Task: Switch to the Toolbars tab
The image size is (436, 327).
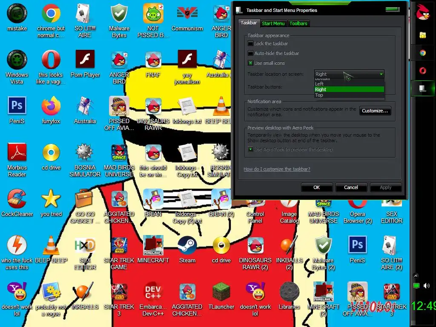Action: [x=298, y=23]
